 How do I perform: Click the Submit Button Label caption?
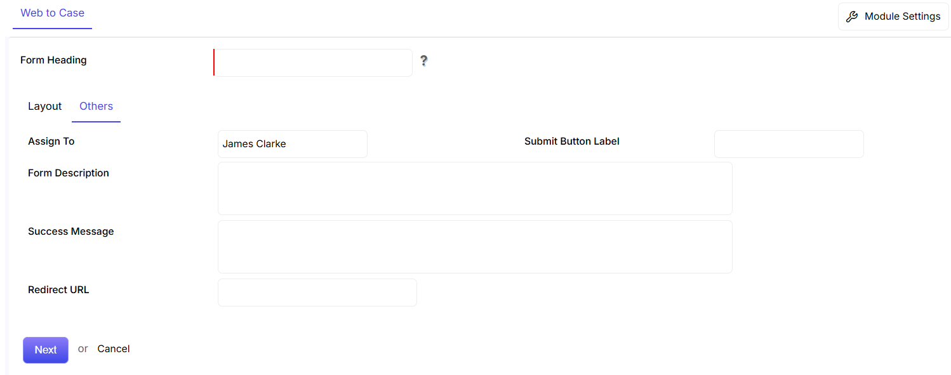[572, 141]
